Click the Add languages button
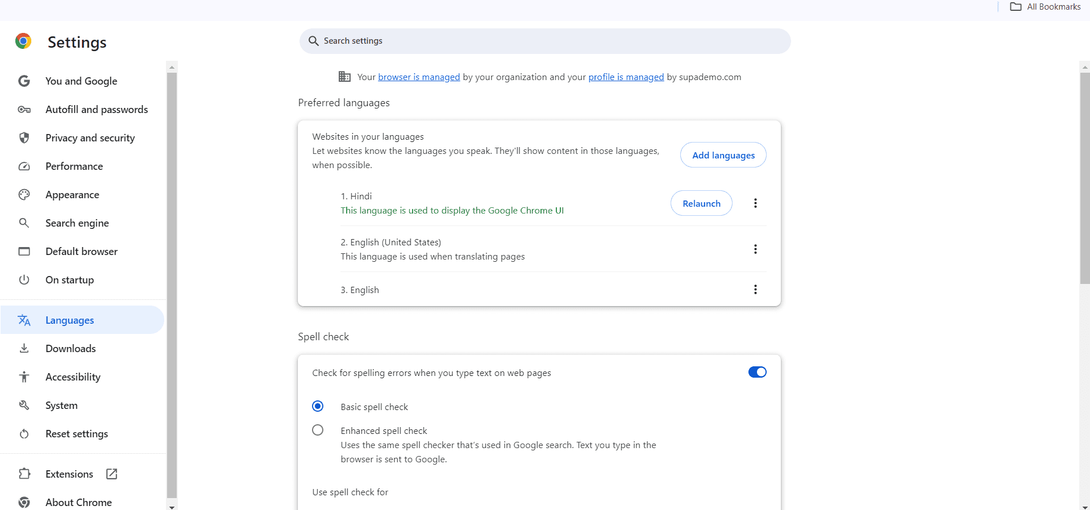 723,155
